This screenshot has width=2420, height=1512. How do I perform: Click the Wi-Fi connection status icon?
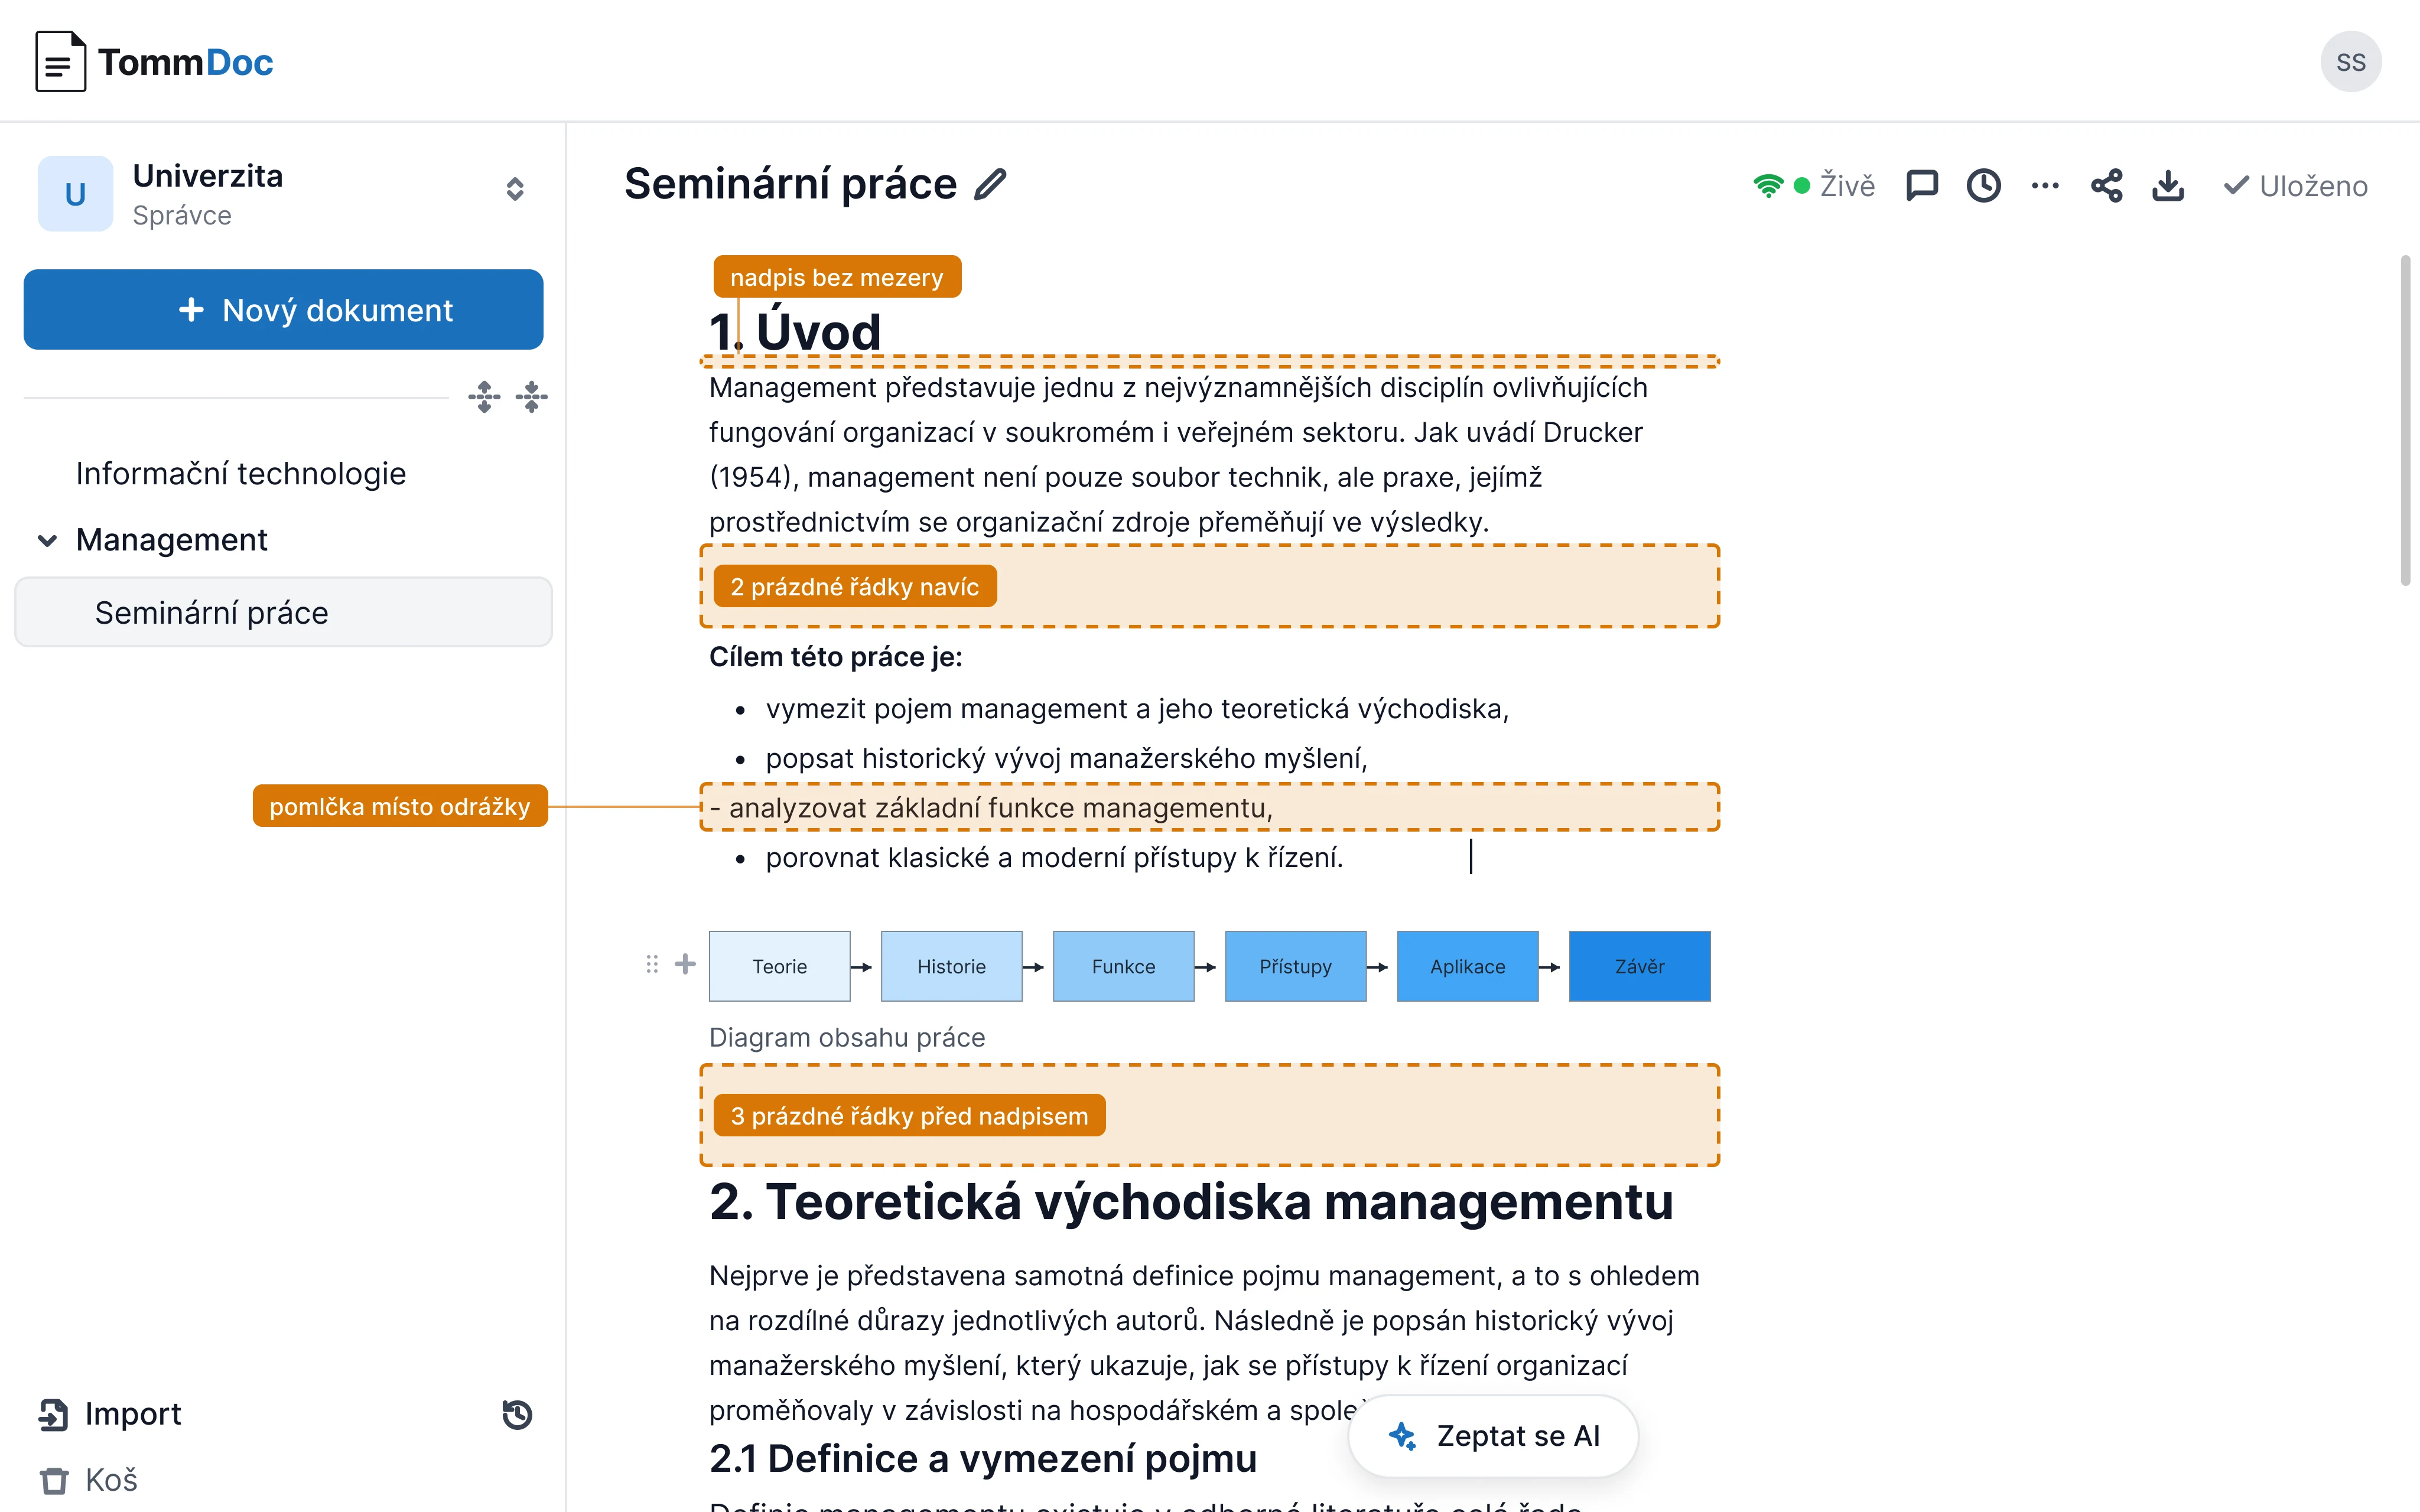coord(1767,186)
